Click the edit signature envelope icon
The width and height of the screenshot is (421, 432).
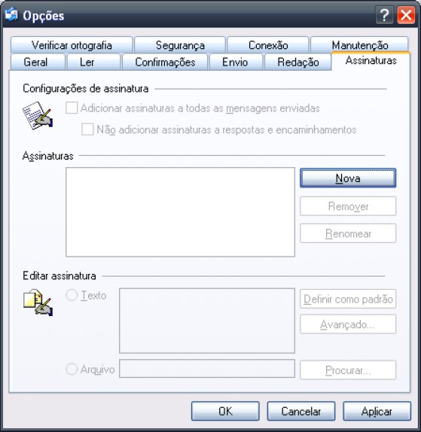[x=38, y=303]
